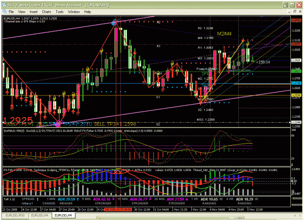The height and width of the screenshot is (220, 304).
Task: Click the ADX 18.29 four-hour reading
Action: (x=245, y=199)
